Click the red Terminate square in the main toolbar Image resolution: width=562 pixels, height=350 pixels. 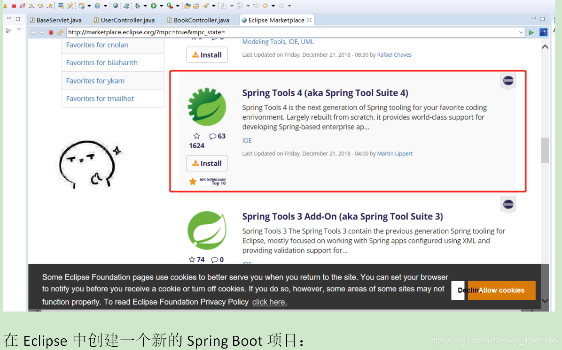[x=14, y=6]
